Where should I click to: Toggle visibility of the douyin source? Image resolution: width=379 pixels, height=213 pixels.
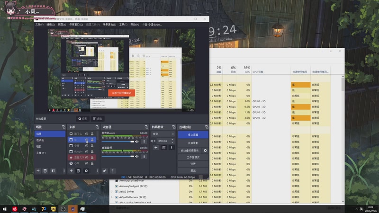[x=87, y=151]
